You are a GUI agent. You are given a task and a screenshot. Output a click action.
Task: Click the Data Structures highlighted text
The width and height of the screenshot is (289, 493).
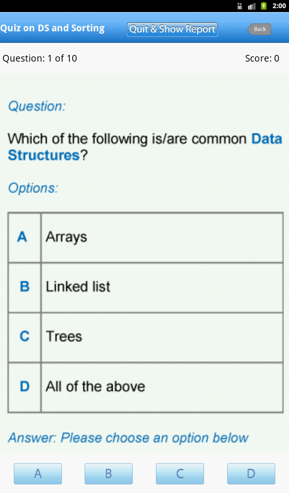[43, 156]
